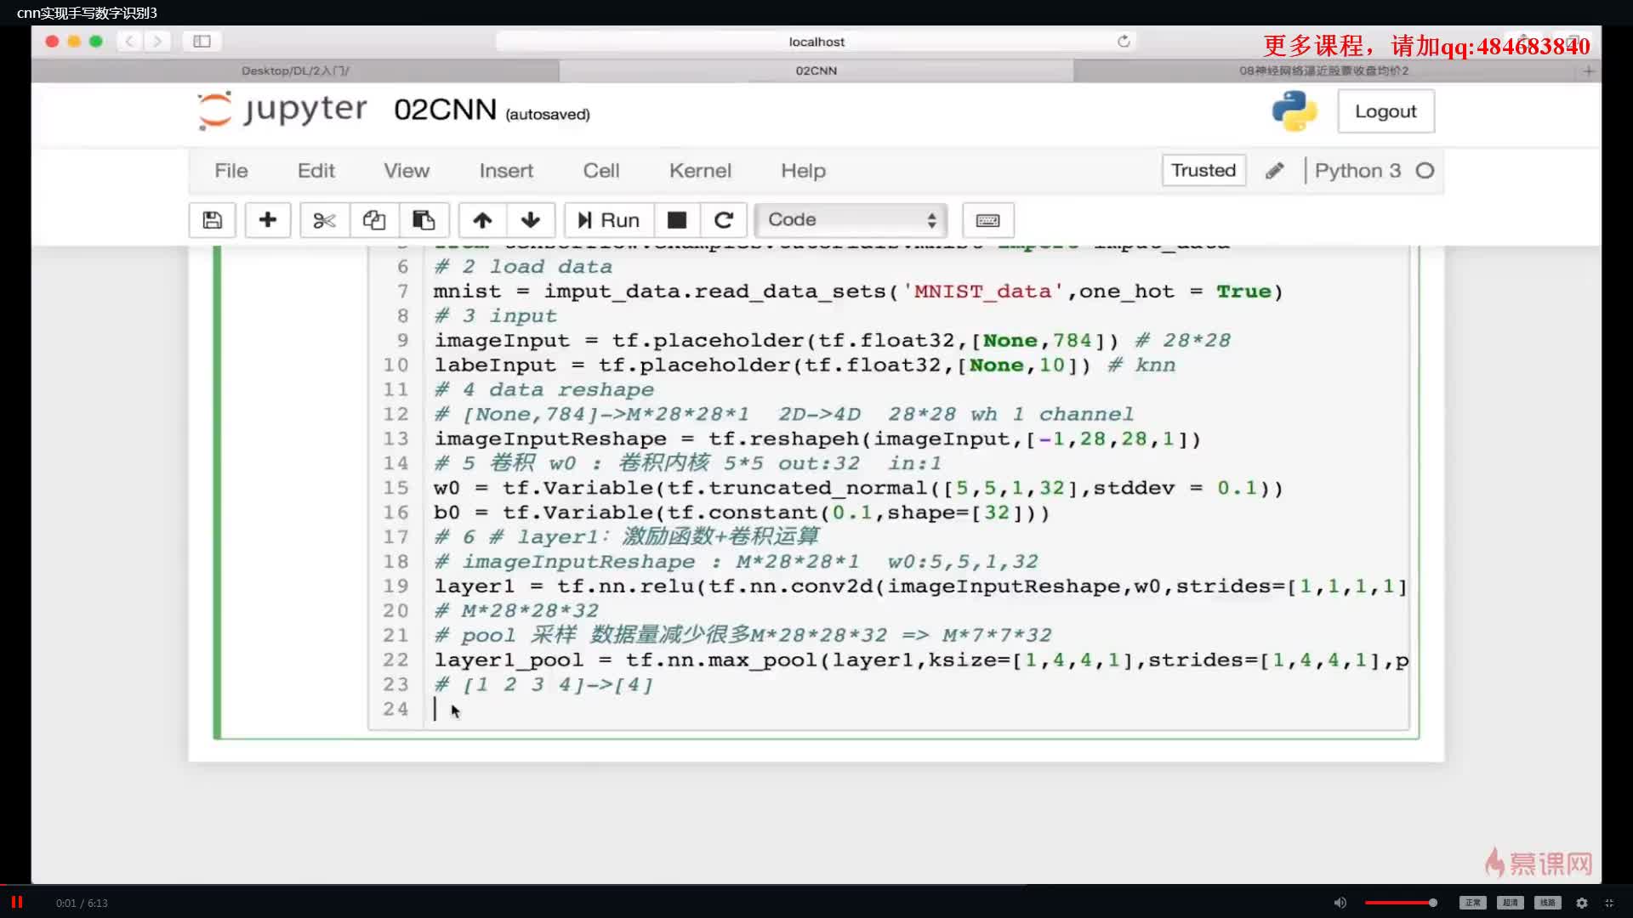This screenshot has height=918, width=1633.
Task: Click the play/pause playback control
Action: click(x=17, y=903)
